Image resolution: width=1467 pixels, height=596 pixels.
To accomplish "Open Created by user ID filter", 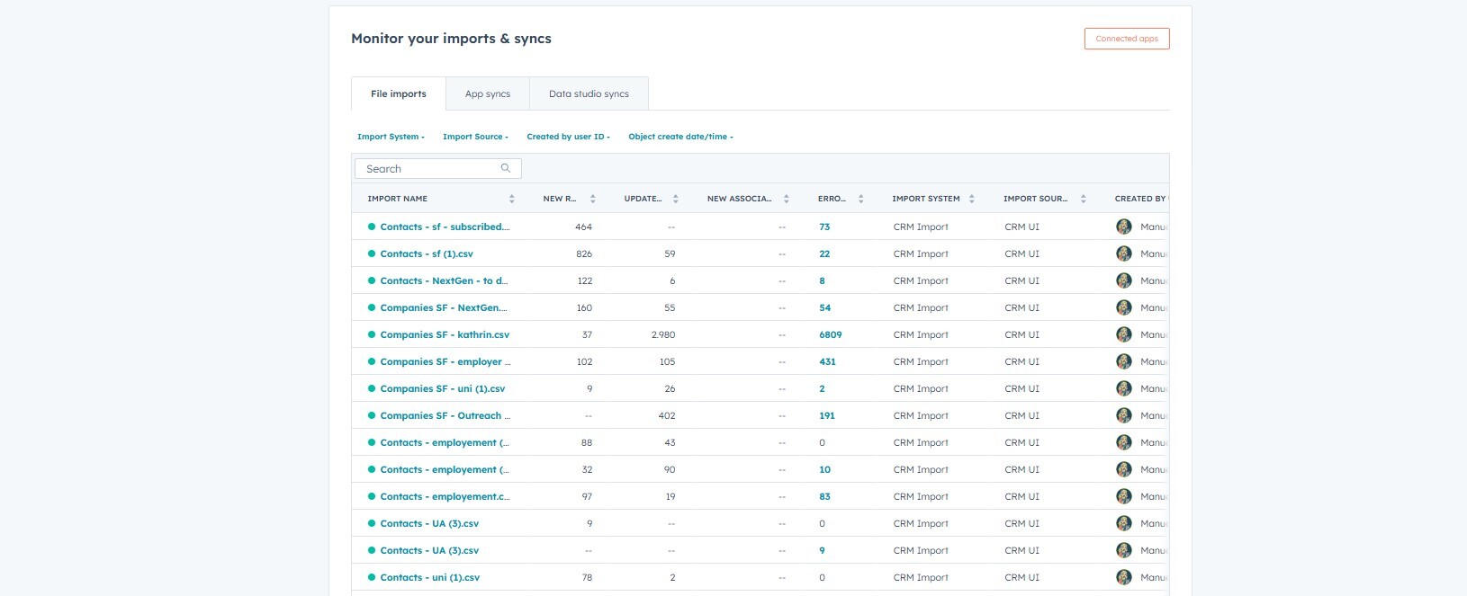I will [568, 137].
